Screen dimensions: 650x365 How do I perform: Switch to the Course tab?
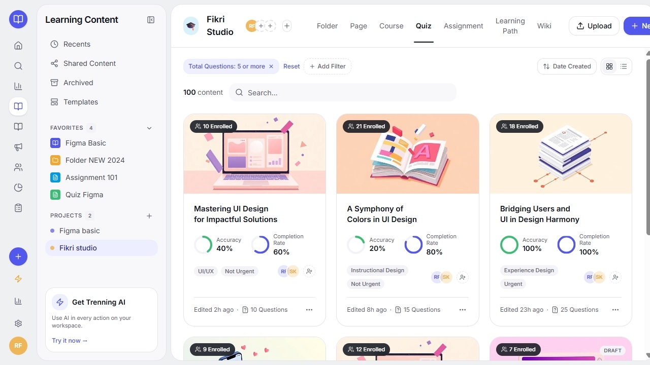pos(392,26)
